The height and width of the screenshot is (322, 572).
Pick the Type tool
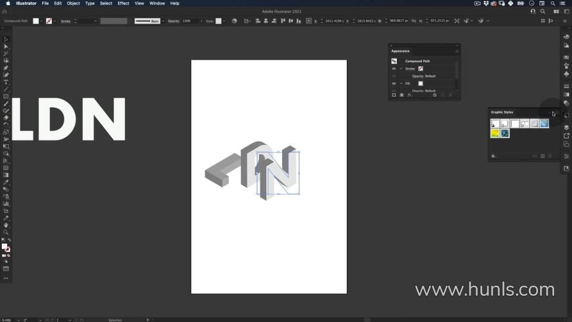[x=6, y=82]
